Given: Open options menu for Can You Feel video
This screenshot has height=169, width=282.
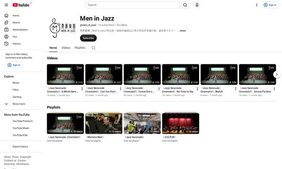Looking at the screenshot, I should click(120, 89).
